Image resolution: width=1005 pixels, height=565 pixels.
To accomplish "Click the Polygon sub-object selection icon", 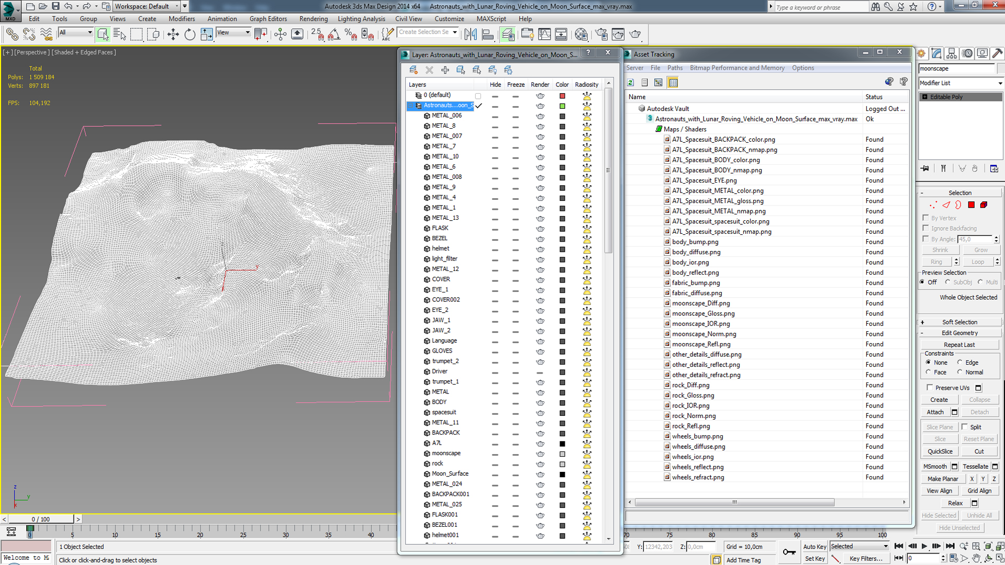I will (x=971, y=205).
